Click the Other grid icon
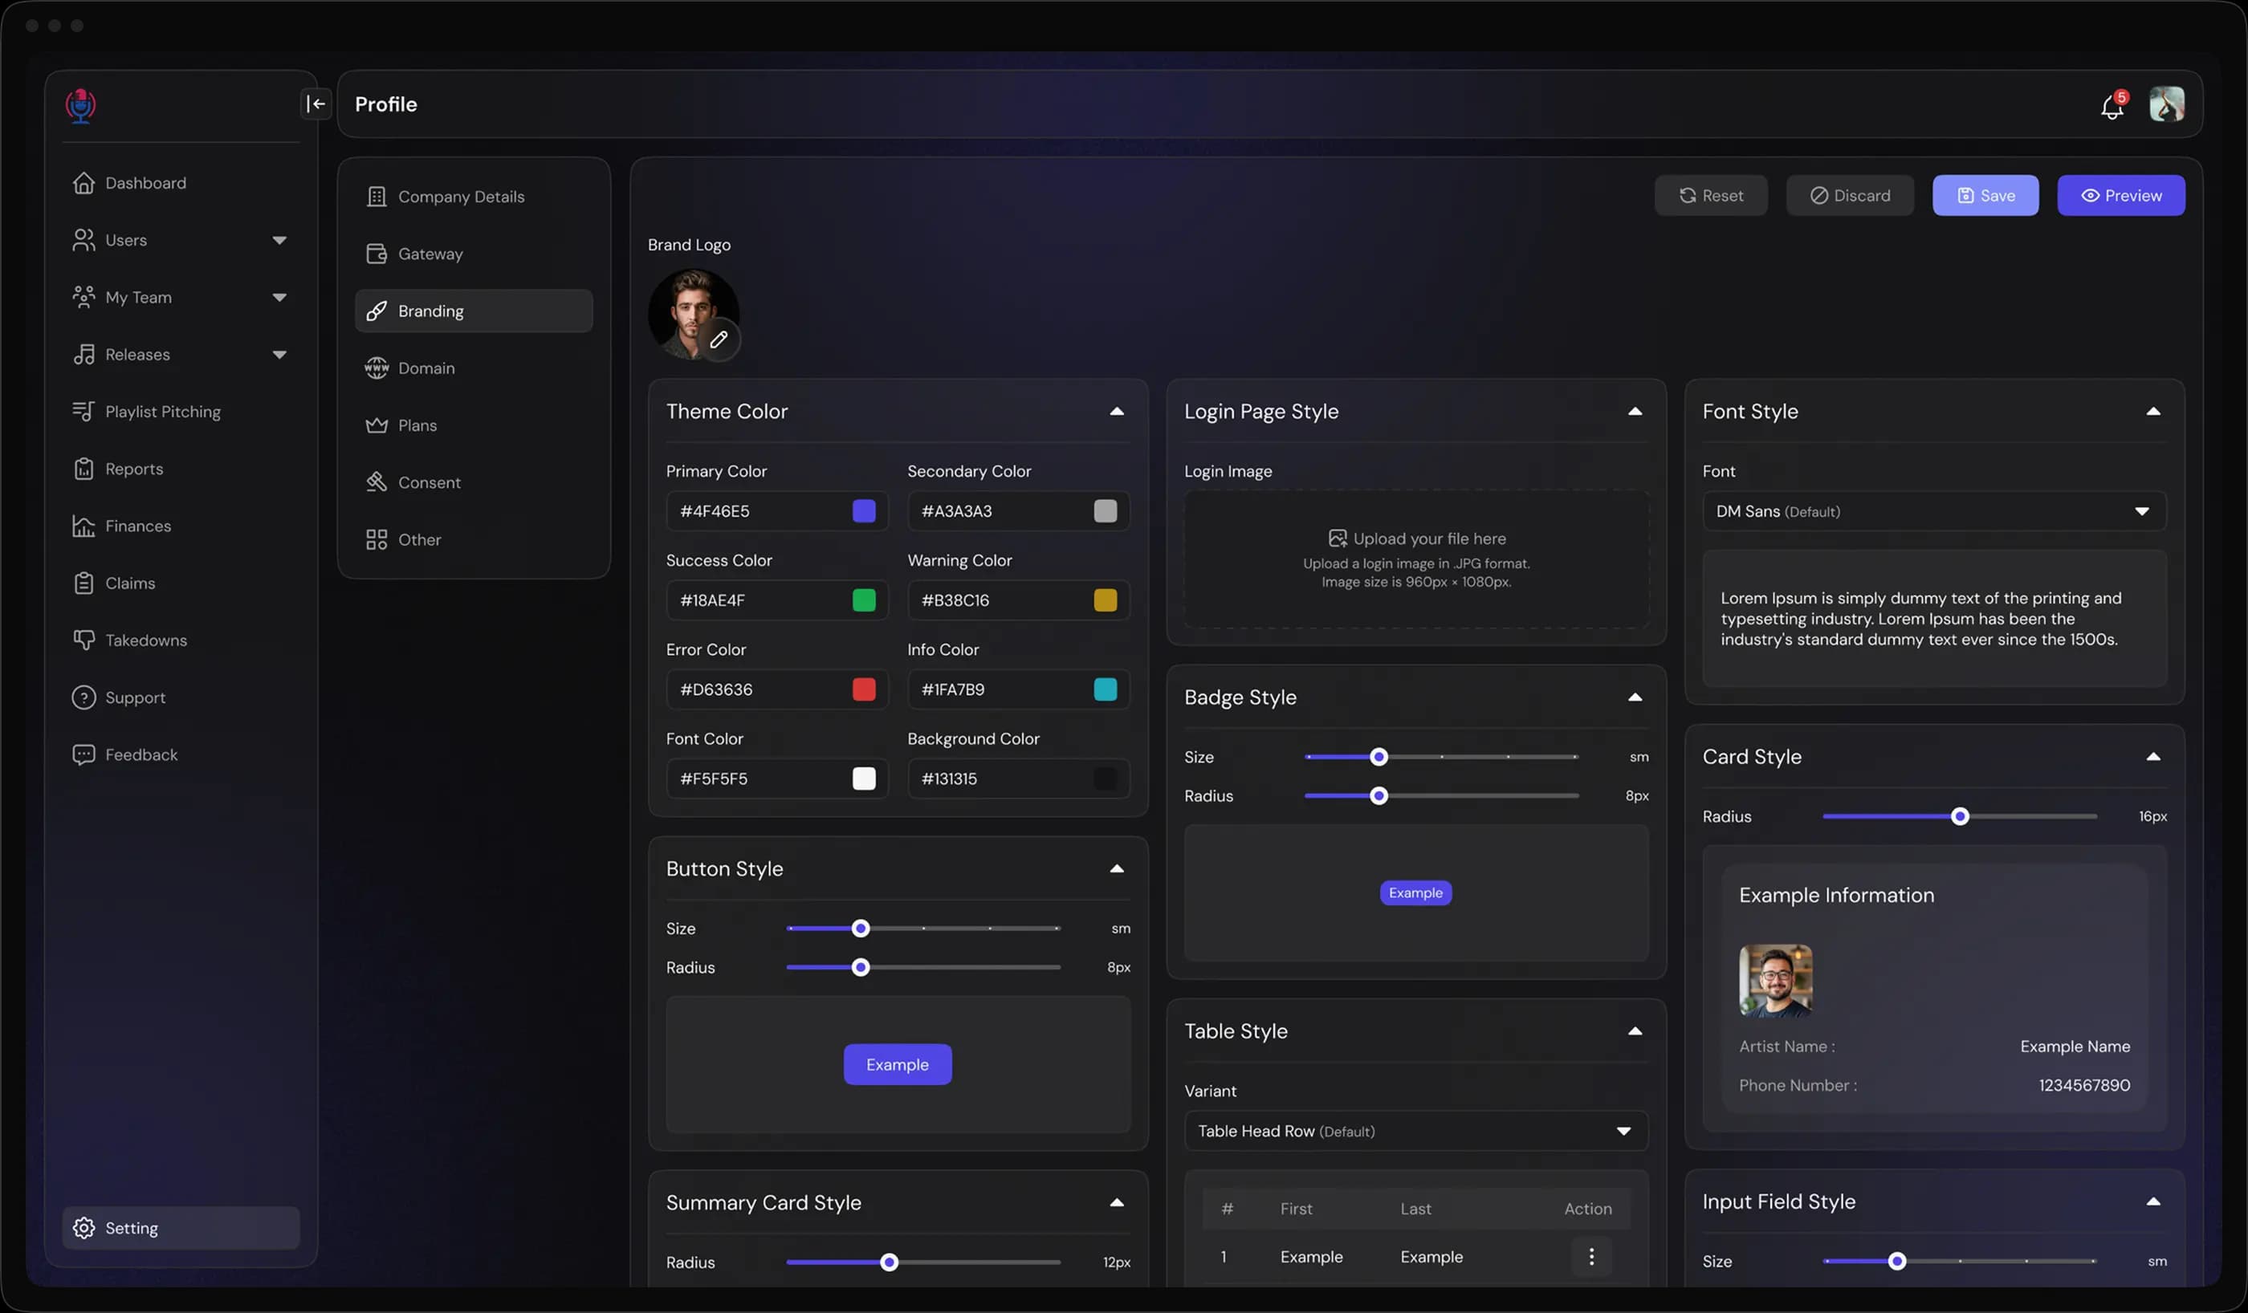The width and height of the screenshot is (2248, 1313). click(x=377, y=539)
